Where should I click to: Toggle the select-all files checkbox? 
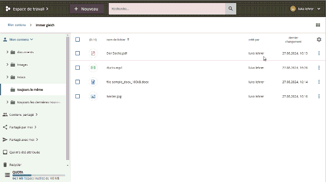pos(78,40)
